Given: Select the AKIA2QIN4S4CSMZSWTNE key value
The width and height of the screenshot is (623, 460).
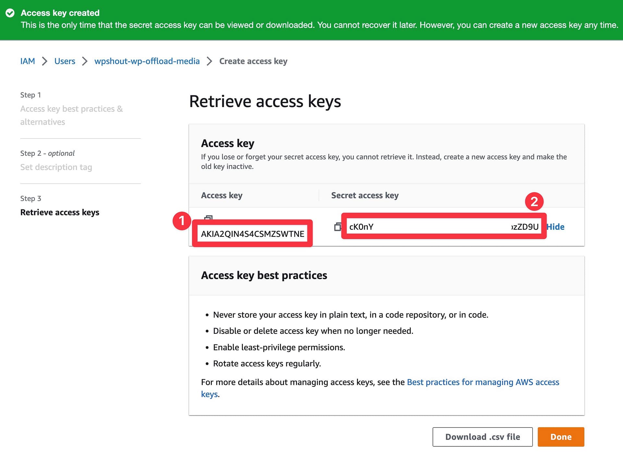Looking at the screenshot, I should (x=253, y=234).
